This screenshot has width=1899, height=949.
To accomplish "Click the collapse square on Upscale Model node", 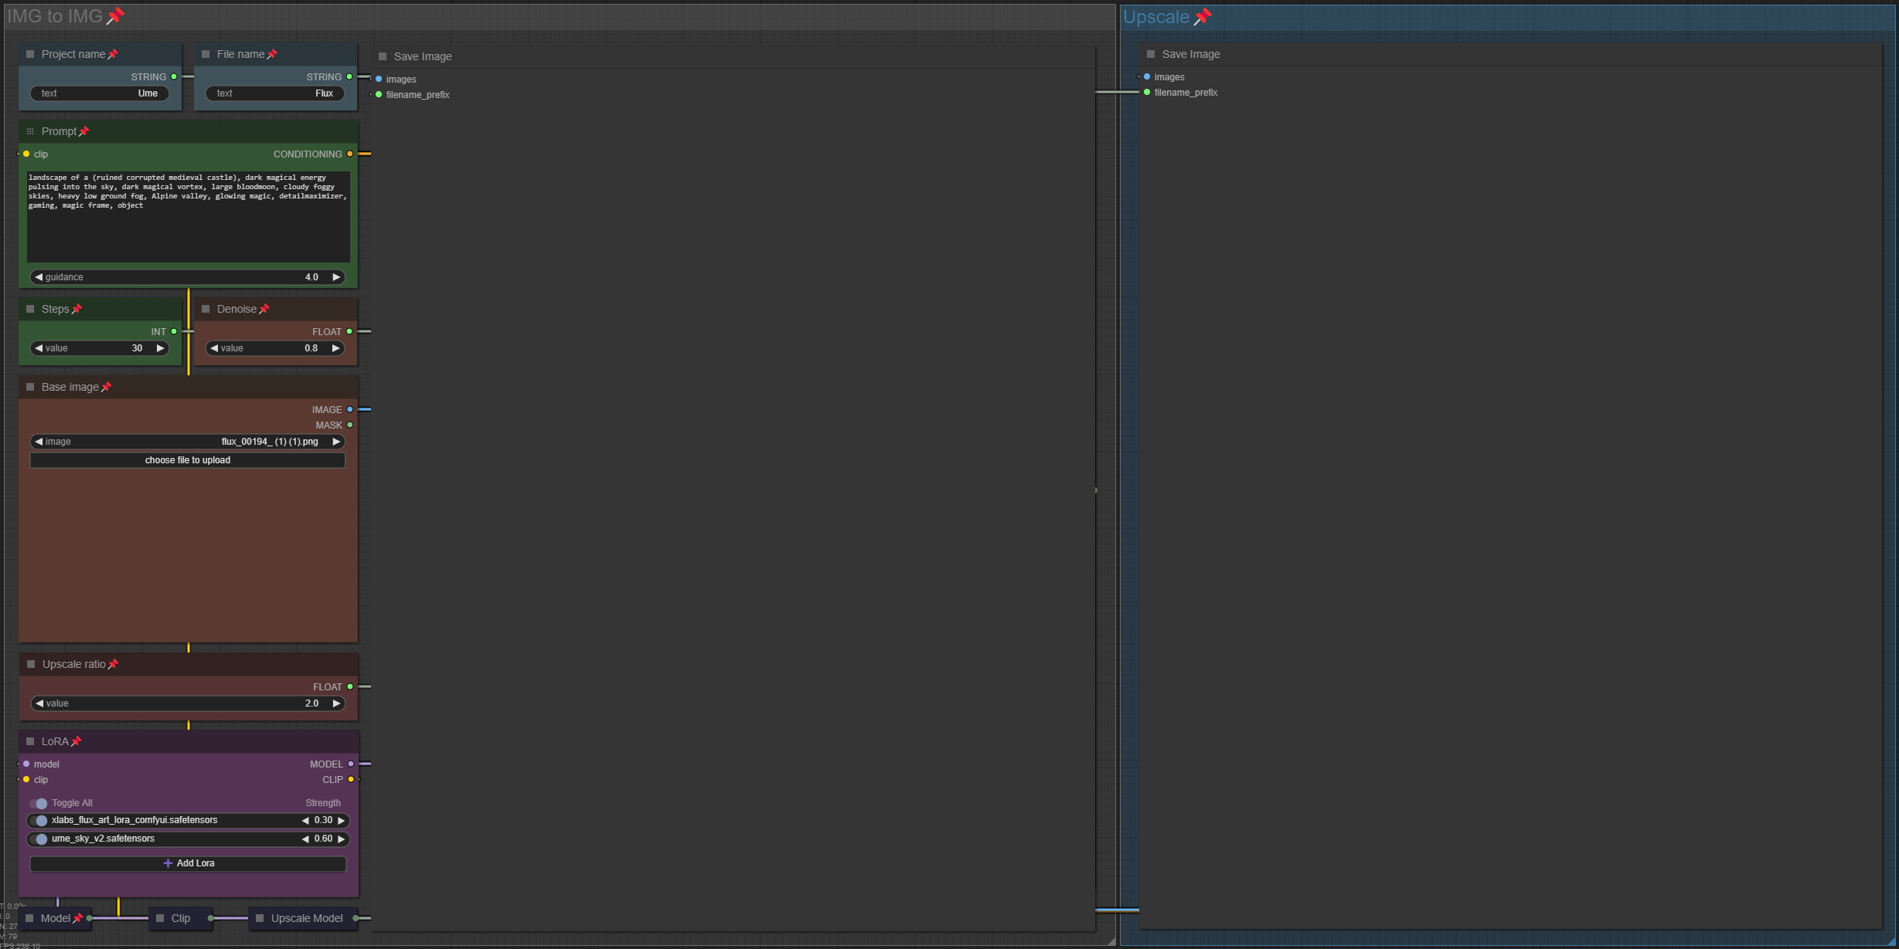I will [260, 918].
